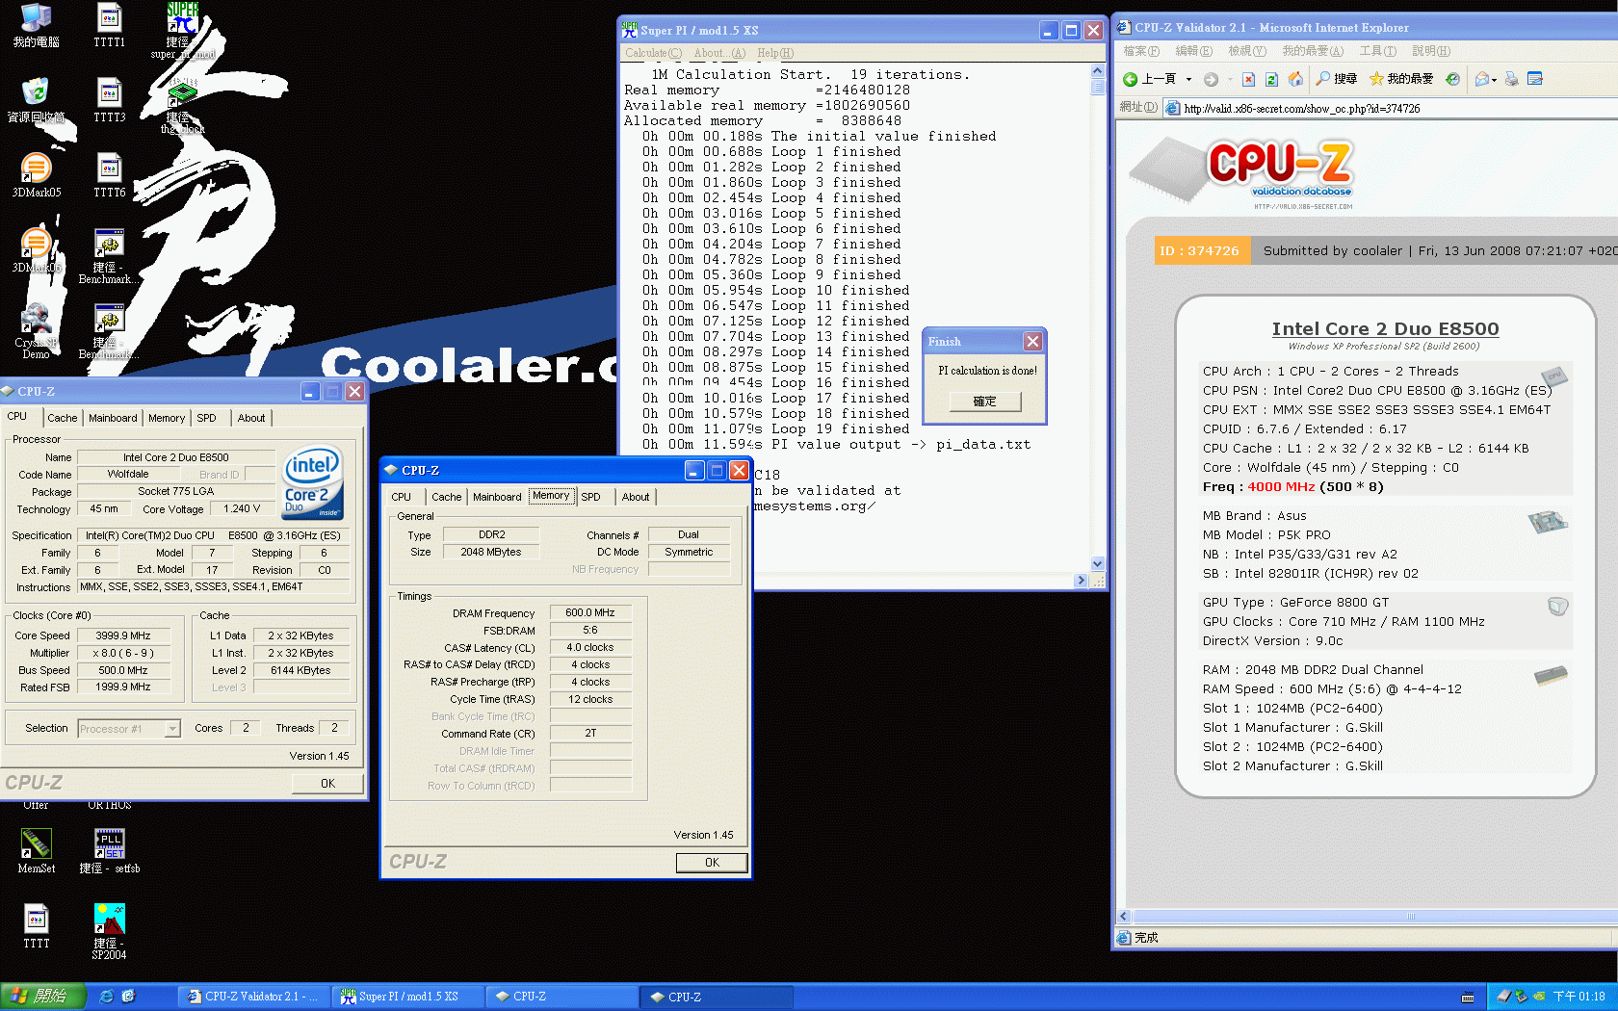
Task: Open the Mail button dropdown arrow in IE
Action: click(1494, 80)
